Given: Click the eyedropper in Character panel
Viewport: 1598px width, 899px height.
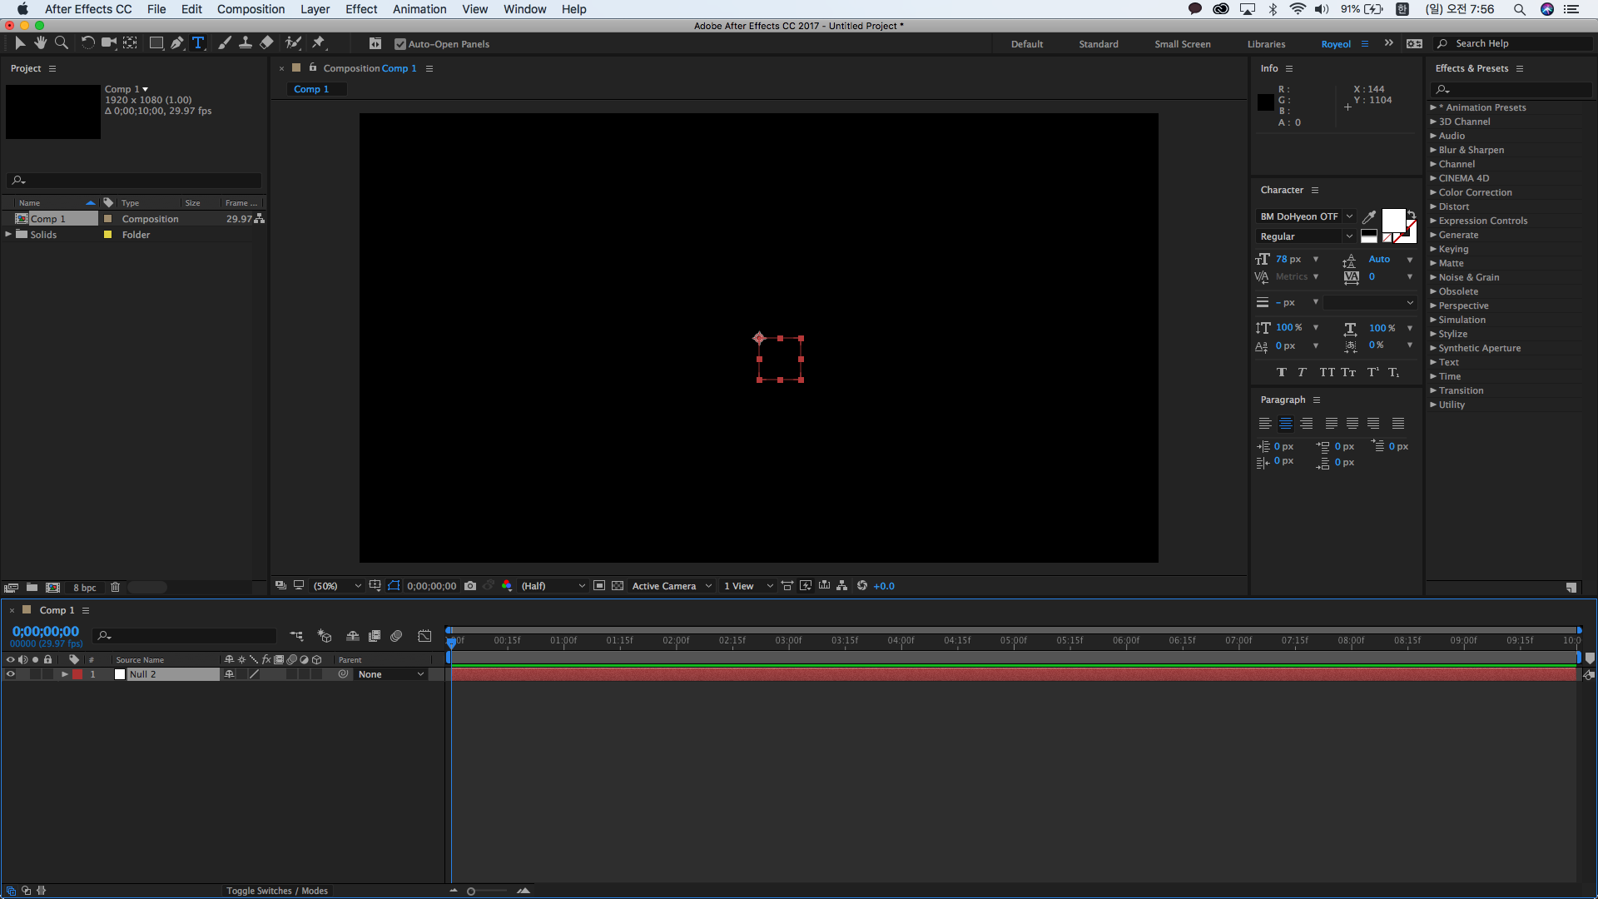Looking at the screenshot, I should [x=1368, y=216].
